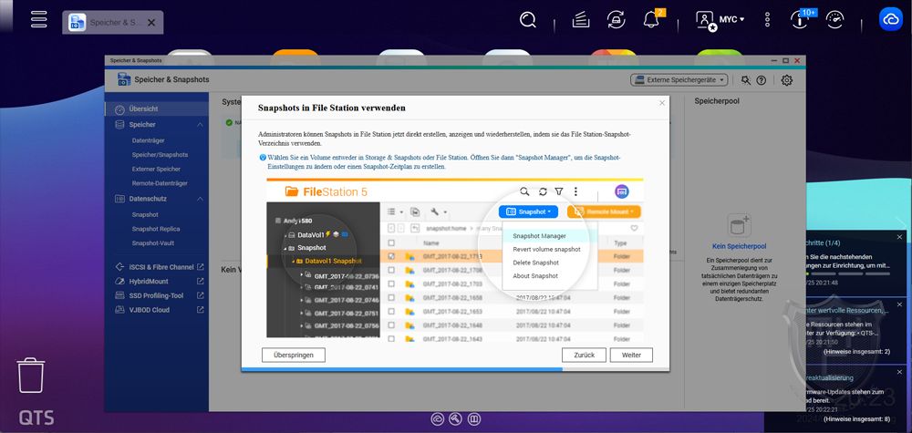
Task: Click FileStation vertical dots menu in tutorial image
Action: 575,191
